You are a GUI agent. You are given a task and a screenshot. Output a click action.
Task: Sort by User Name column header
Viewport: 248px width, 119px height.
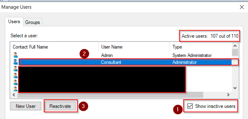coord(134,47)
